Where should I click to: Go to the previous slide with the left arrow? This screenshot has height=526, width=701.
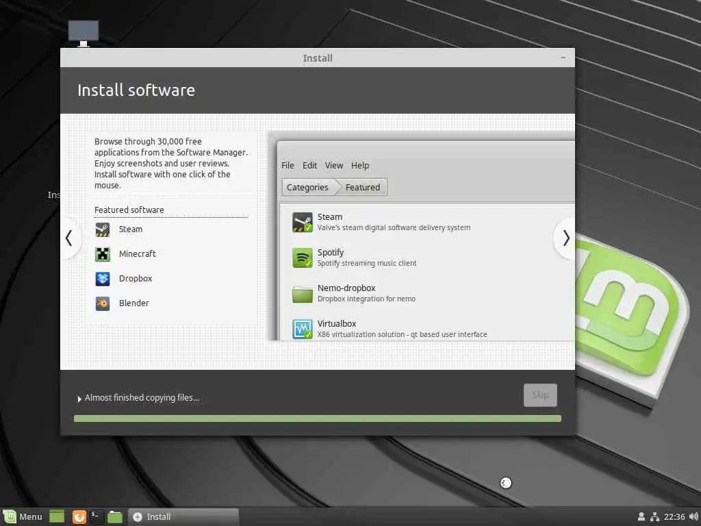pos(69,238)
